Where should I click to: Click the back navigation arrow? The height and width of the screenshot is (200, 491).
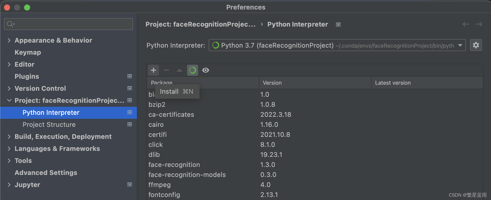(466, 24)
